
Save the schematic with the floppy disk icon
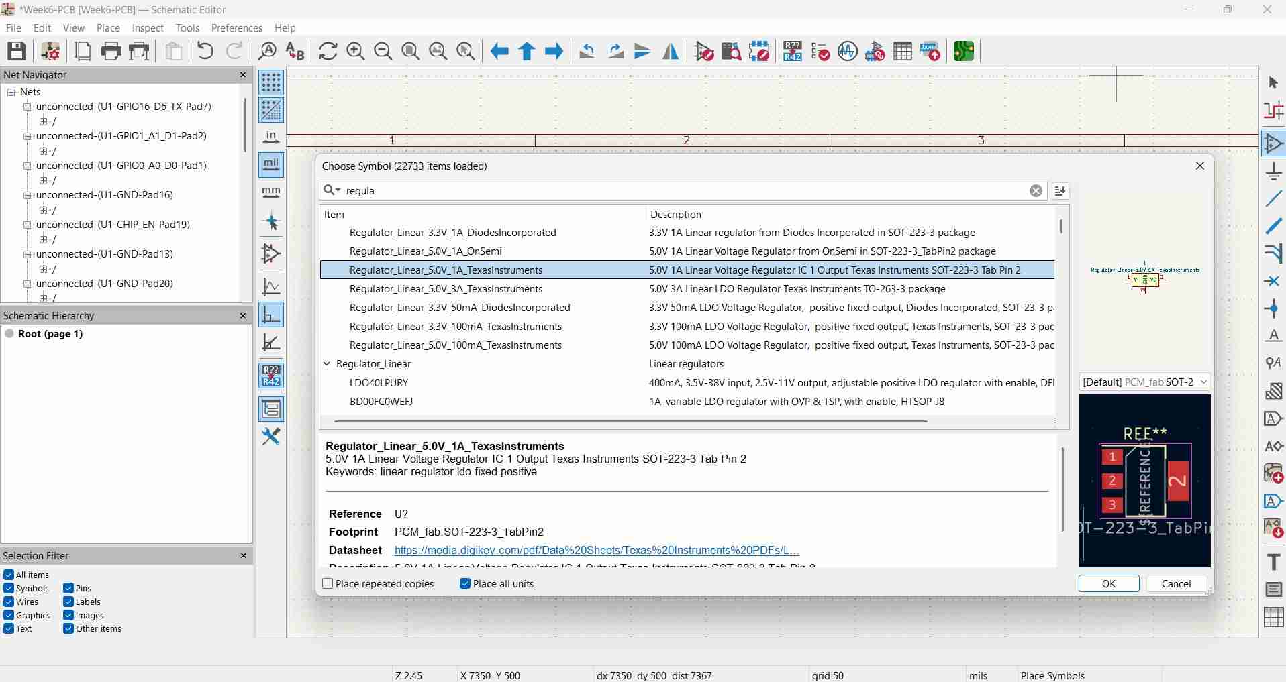(17, 51)
